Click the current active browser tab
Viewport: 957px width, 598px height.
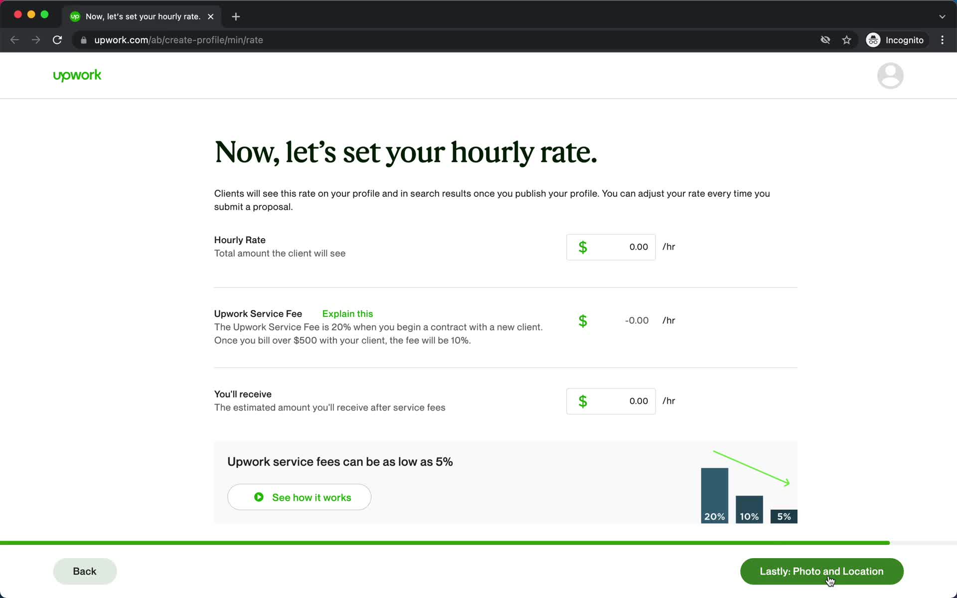coord(143,16)
